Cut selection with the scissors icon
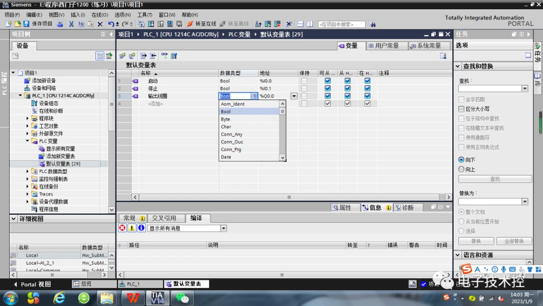The image size is (543, 306). (x=71, y=24)
